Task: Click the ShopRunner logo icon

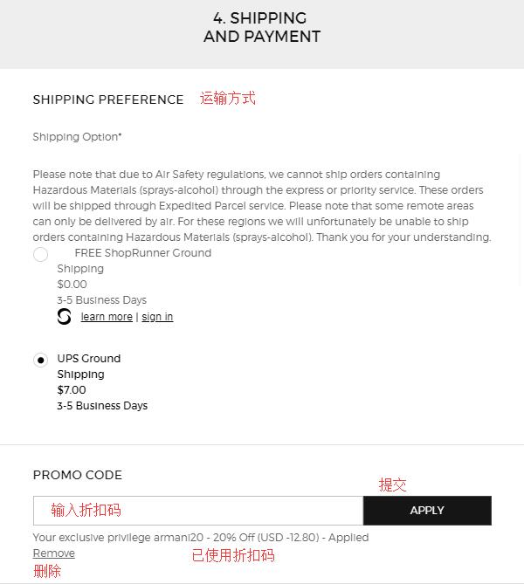Action: [x=64, y=317]
